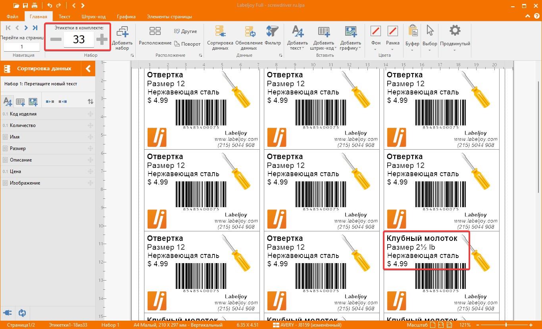This screenshot has width=542, height=329.
Task: Toggle sort order arrows in side panel
Action: pyautogui.click(x=90, y=102)
